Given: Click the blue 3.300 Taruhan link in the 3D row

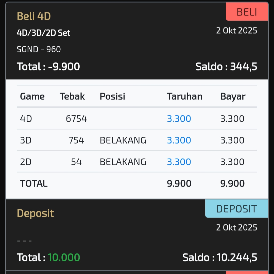Looking at the screenshot, I should click(x=179, y=140).
